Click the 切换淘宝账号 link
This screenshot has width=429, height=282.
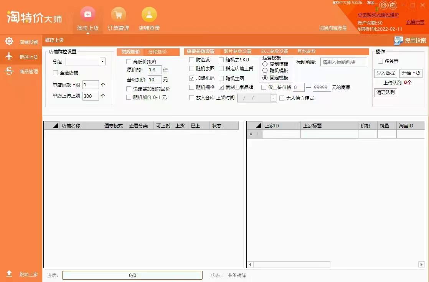[x=333, y=28]
